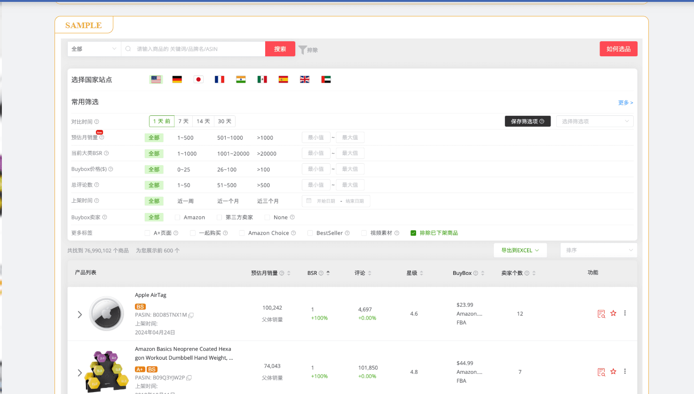The image size is (694, 394).
Task: Select the United States flag site
Action: tap(156, 80)
